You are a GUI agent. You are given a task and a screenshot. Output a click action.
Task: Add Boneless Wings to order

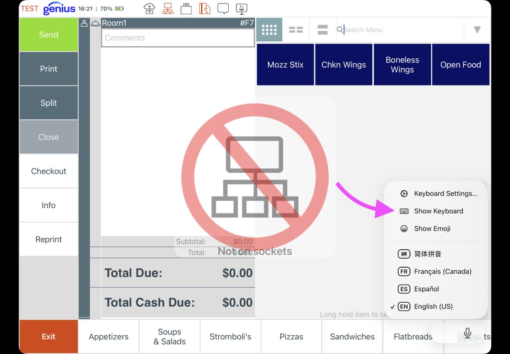pyautogui.click(x=402, y=65)
